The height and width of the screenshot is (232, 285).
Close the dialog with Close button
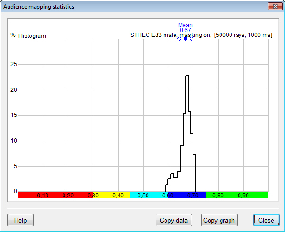[x=267, y=220]
